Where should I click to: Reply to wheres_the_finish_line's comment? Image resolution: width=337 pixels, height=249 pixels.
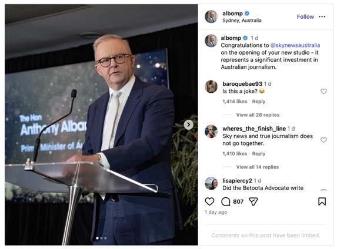point(259,154)
